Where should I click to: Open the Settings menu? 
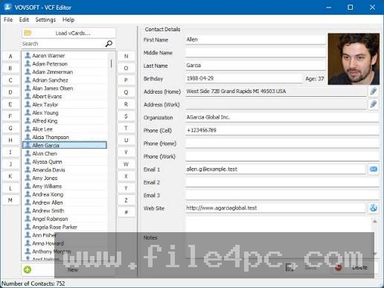(x=45, y=19)
